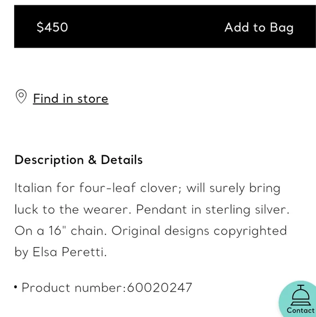The height and width of the screenshot is (317, 316).
Task: Click the 'Original designs copyrighted' text
Action: point(199,231)
